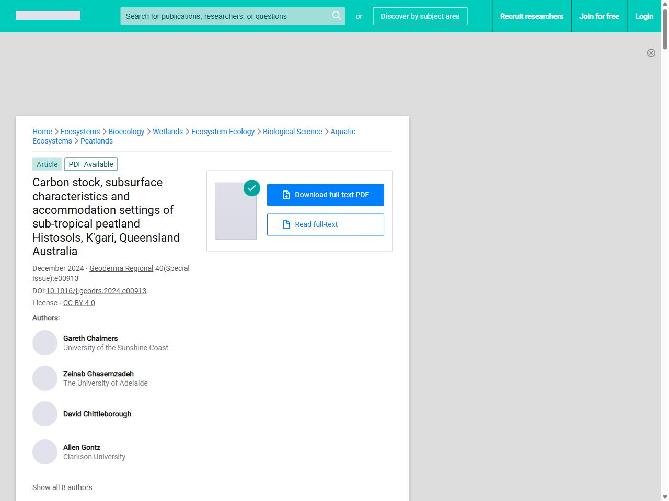Click the green verified checkmark badge
669x501 pixels.
tap(252, 188)
